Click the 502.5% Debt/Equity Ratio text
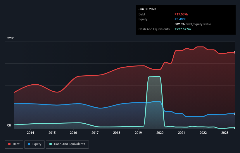This screenshot has height=153, width=240. (x=193, y=24)
